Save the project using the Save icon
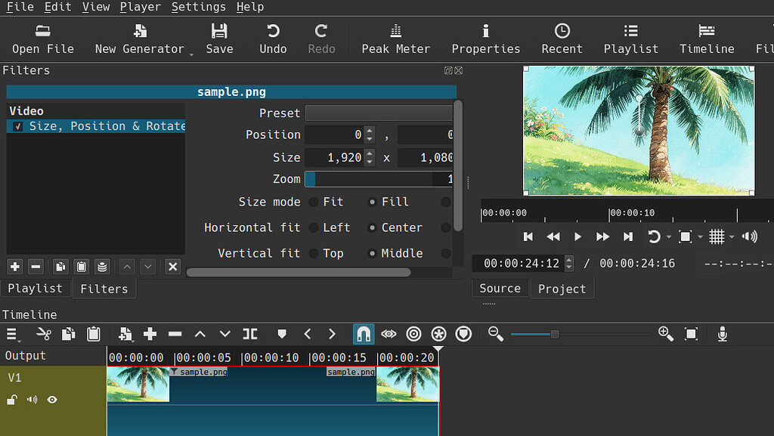774x436 pixels. [x=219, y=39]
